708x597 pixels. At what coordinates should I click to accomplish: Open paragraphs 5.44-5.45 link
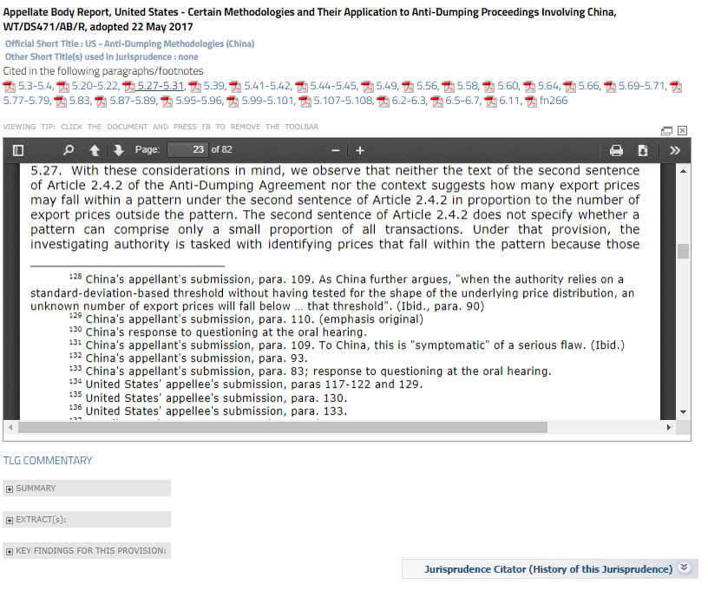[334, 86]
